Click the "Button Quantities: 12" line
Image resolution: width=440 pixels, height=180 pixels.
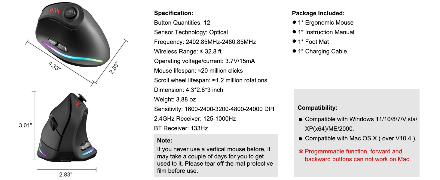[x=182, y=22]
